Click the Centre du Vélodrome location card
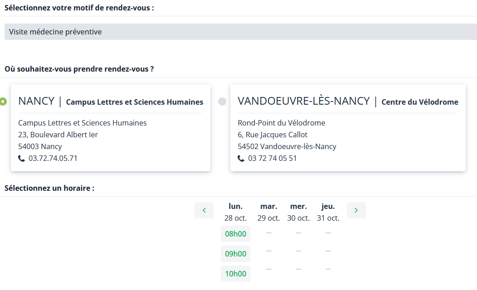Screen dimensions: 477x290 click(348, 136)
